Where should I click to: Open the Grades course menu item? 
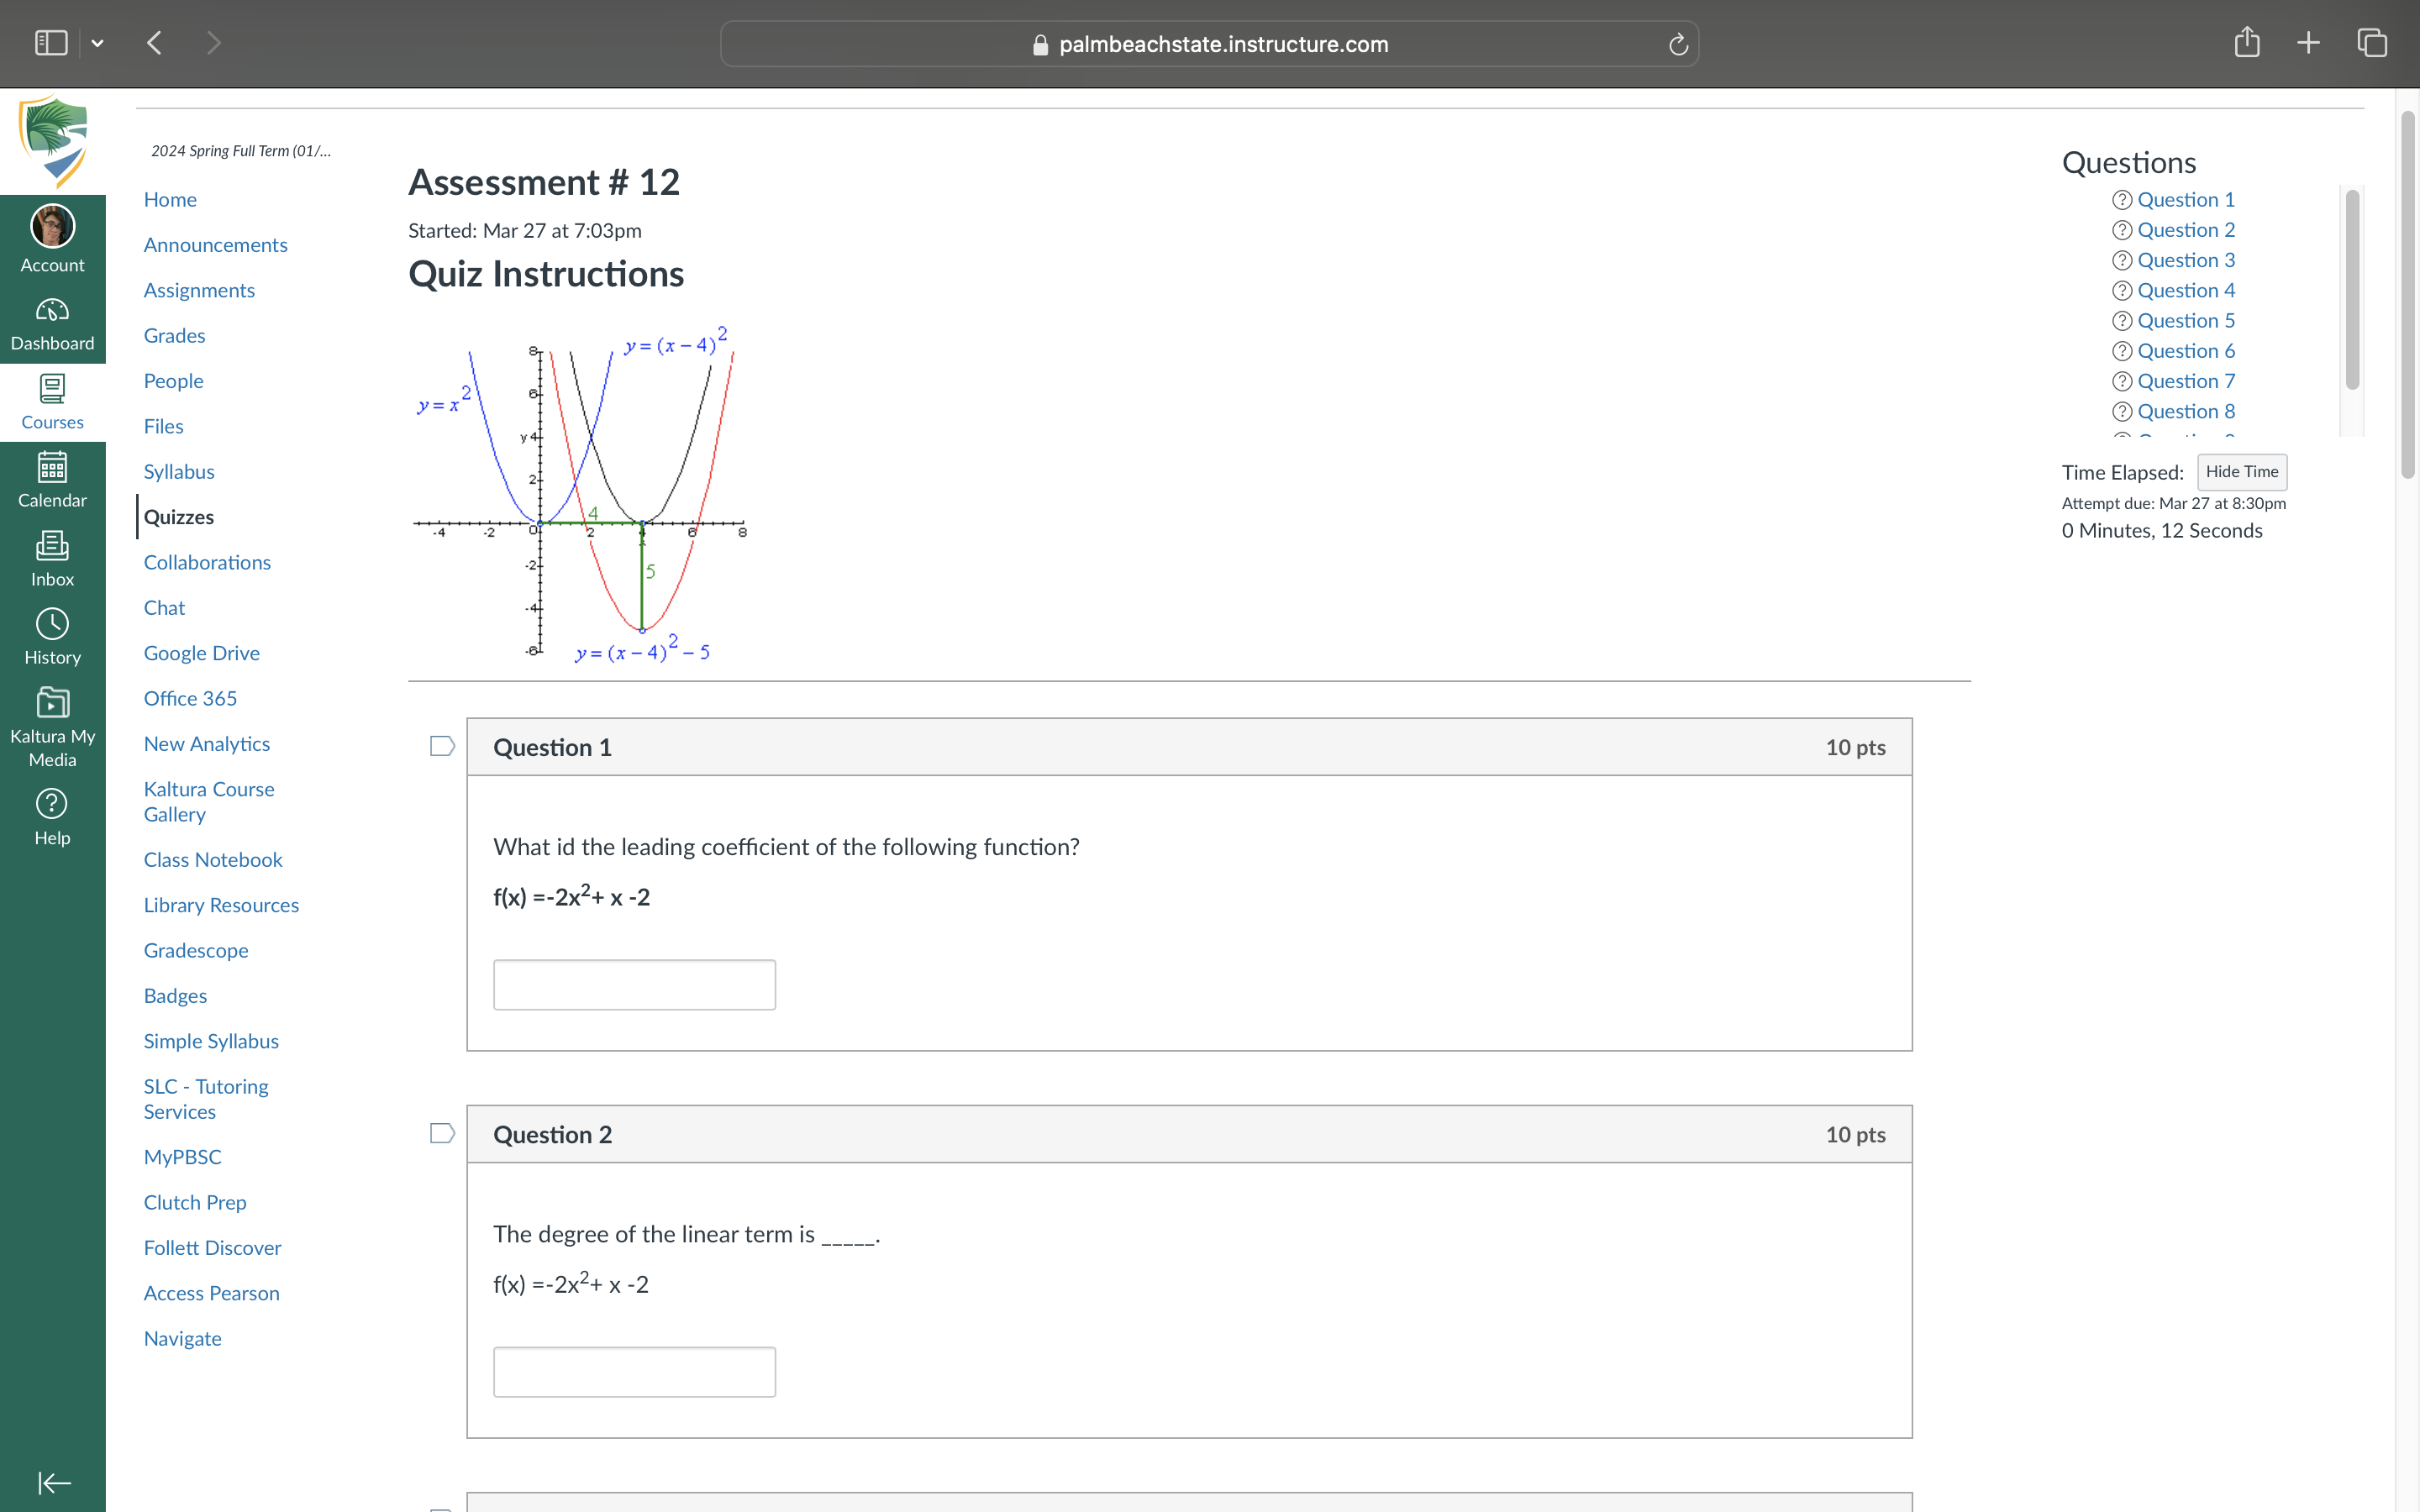click(174, 336)
